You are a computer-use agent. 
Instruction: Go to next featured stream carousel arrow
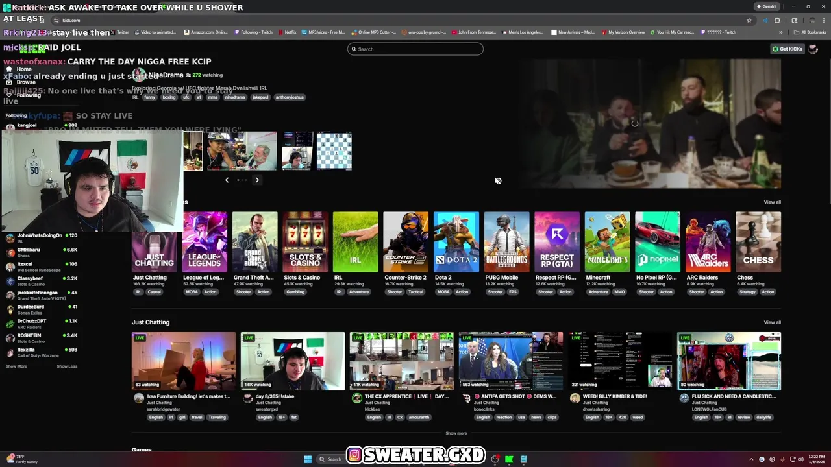257,180
